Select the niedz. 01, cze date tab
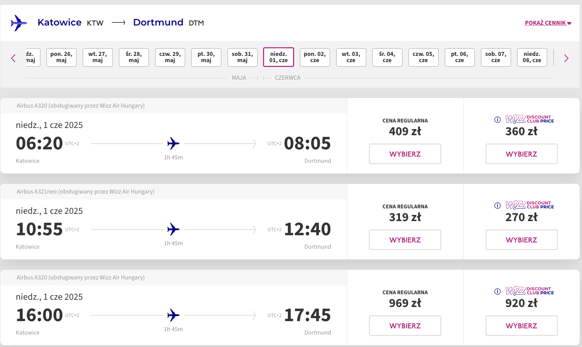 coord(279,57)
